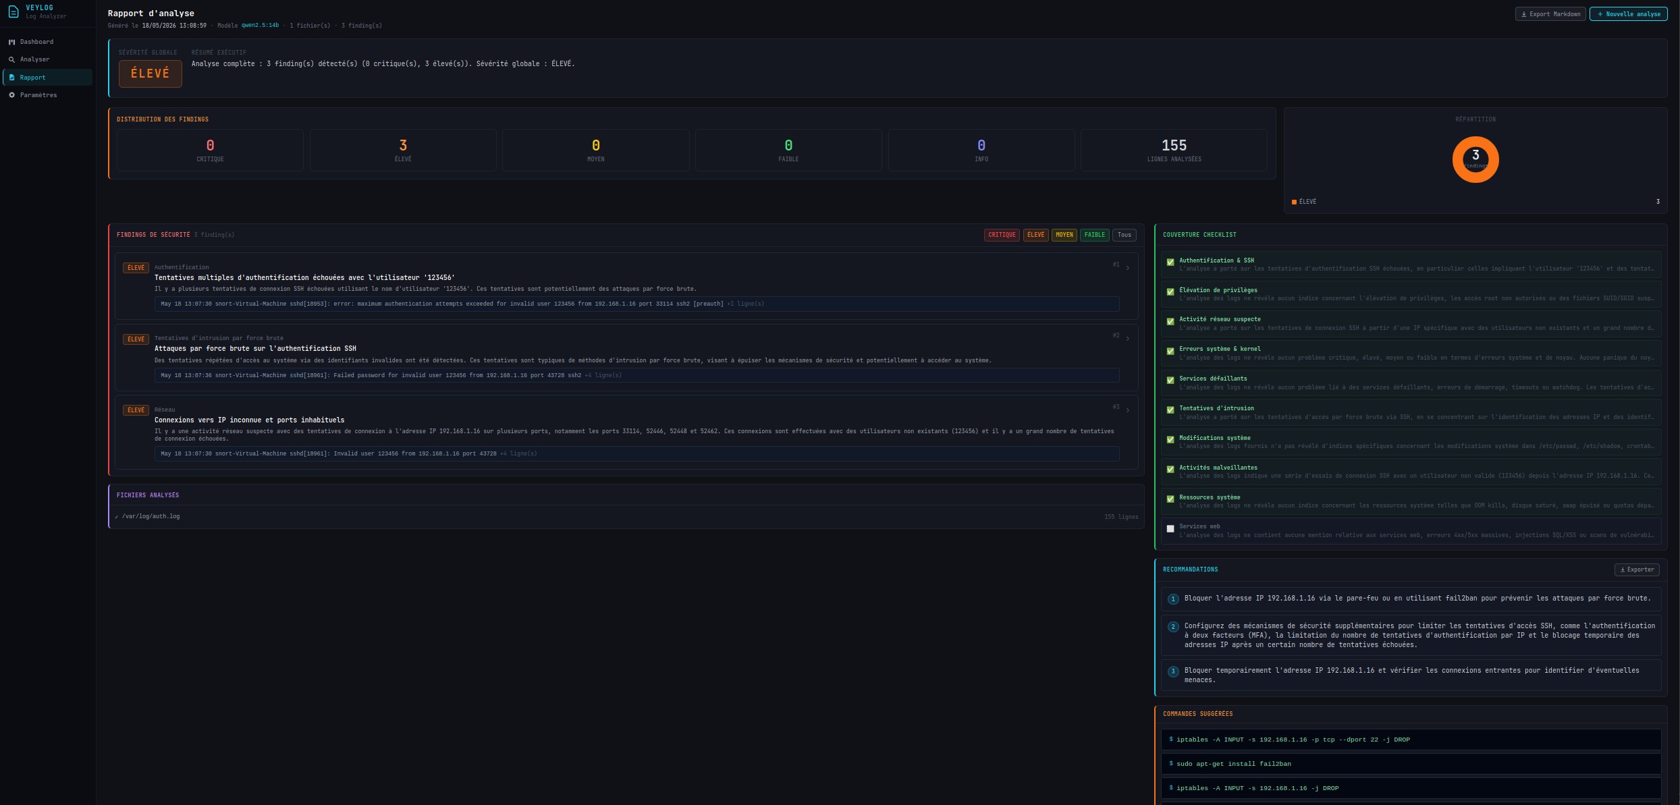Screen dimensions: 1680x805
Task: Click the '155 lignes' file count
Action: click(1121, 517)
